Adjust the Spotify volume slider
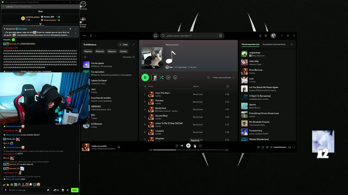Screen dimensions: 348x195 (x=280, y=147)
